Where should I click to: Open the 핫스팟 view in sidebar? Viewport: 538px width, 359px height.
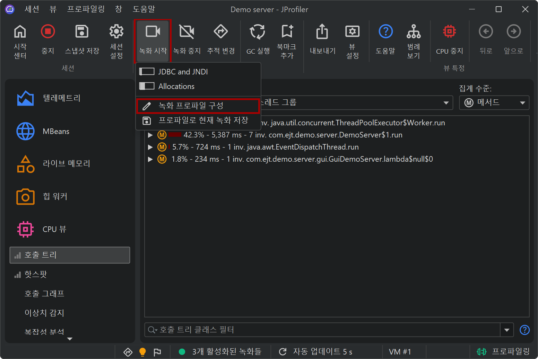point(36,275)
